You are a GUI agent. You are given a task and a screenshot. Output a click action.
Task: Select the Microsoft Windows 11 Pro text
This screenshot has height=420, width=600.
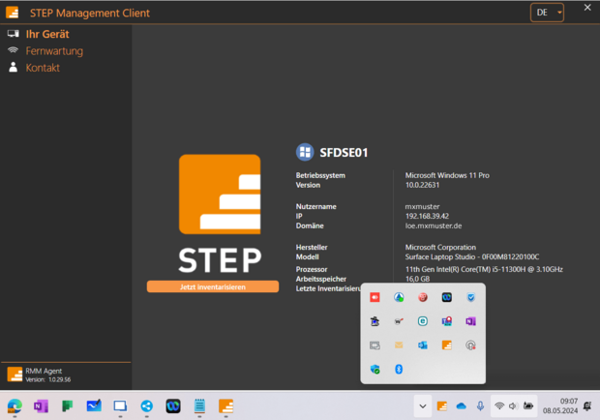(x=447, y=175)
